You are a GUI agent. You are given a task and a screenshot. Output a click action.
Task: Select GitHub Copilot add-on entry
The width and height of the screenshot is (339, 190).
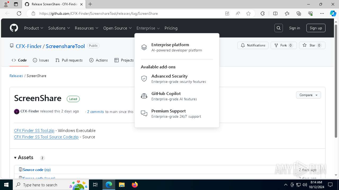tap(177, 96)
